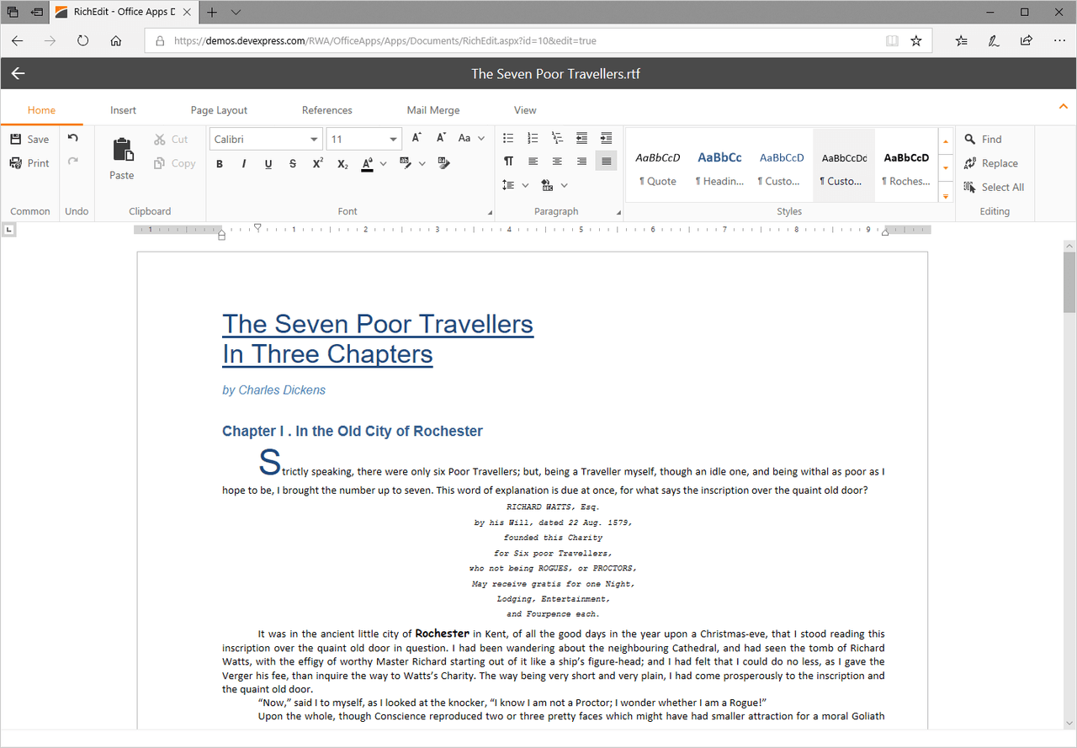The height and width of the screenshot is (748, 1077).
Task: Go back using header arrow beside document title
Action: tap(18, 73)
